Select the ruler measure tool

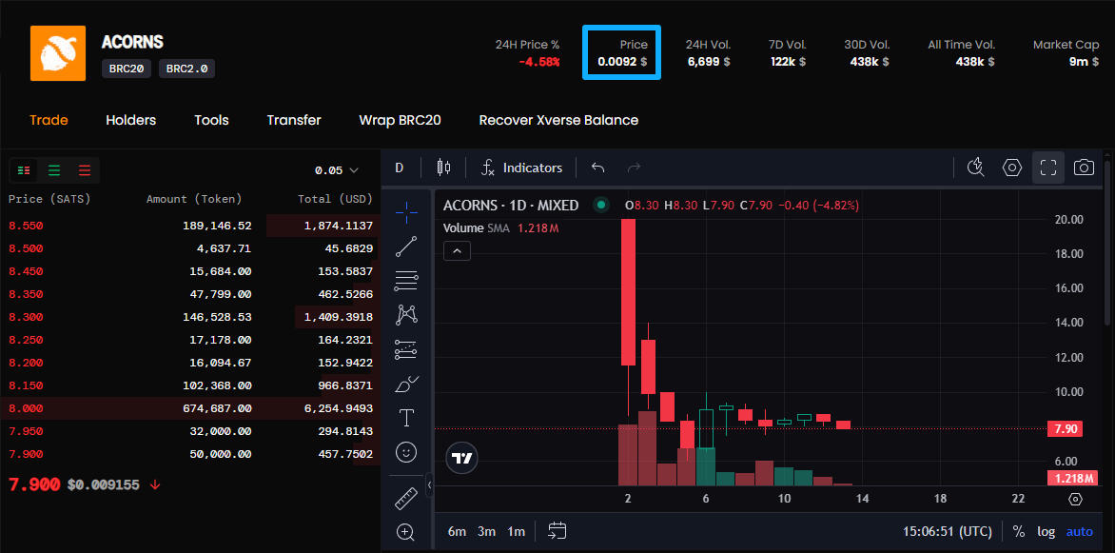tap(407, 498)
